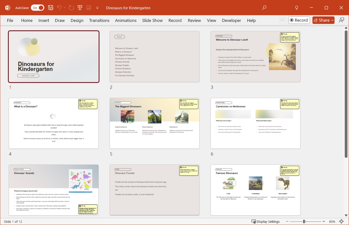Open the Help tab
Screen dimensions: 349x225
(251, 20)
